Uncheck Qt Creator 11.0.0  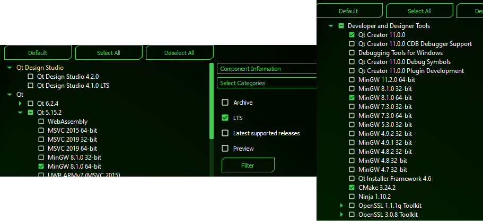pyautogui.click(x=352, y=35)
